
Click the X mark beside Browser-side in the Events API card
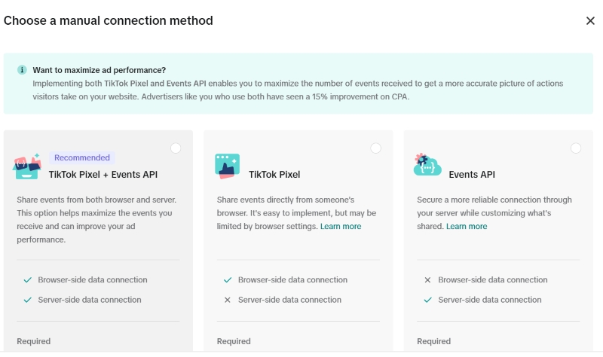click(x=427, y=280)
